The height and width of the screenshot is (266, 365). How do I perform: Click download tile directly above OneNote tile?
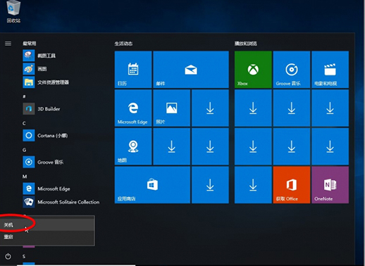(x=330, y=146)
